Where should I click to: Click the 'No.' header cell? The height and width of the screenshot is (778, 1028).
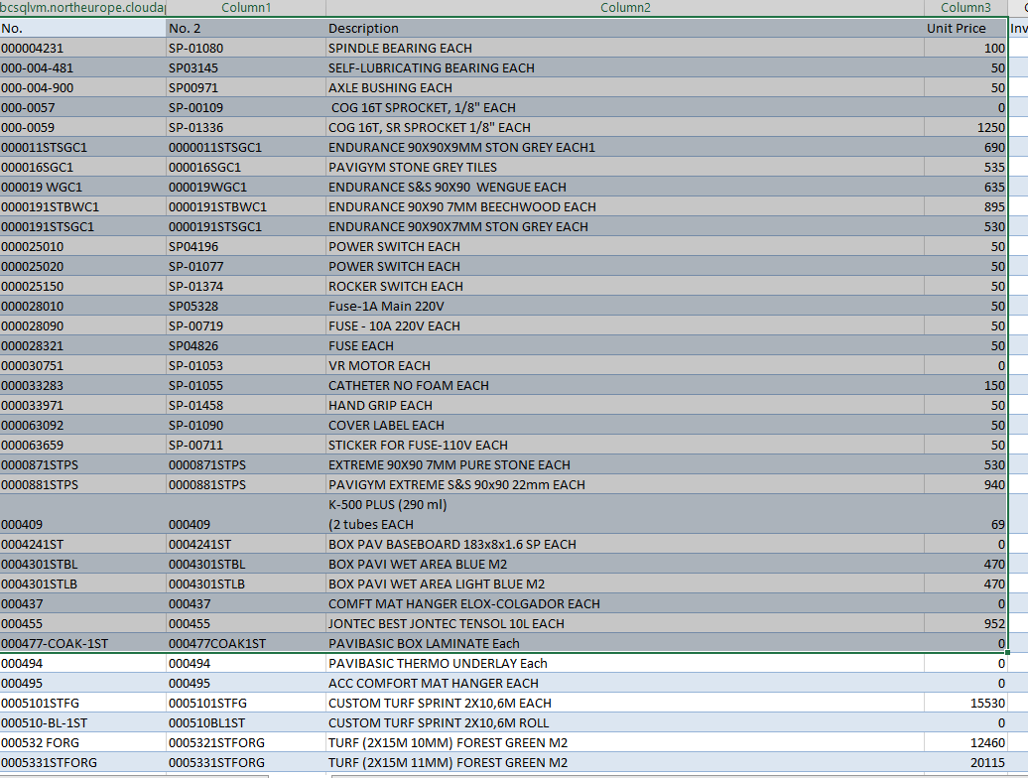82,28
